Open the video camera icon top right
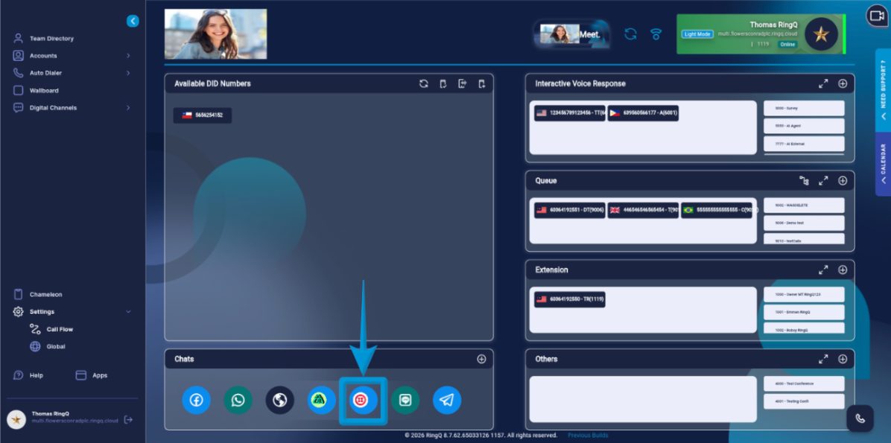 coord(876,16)
